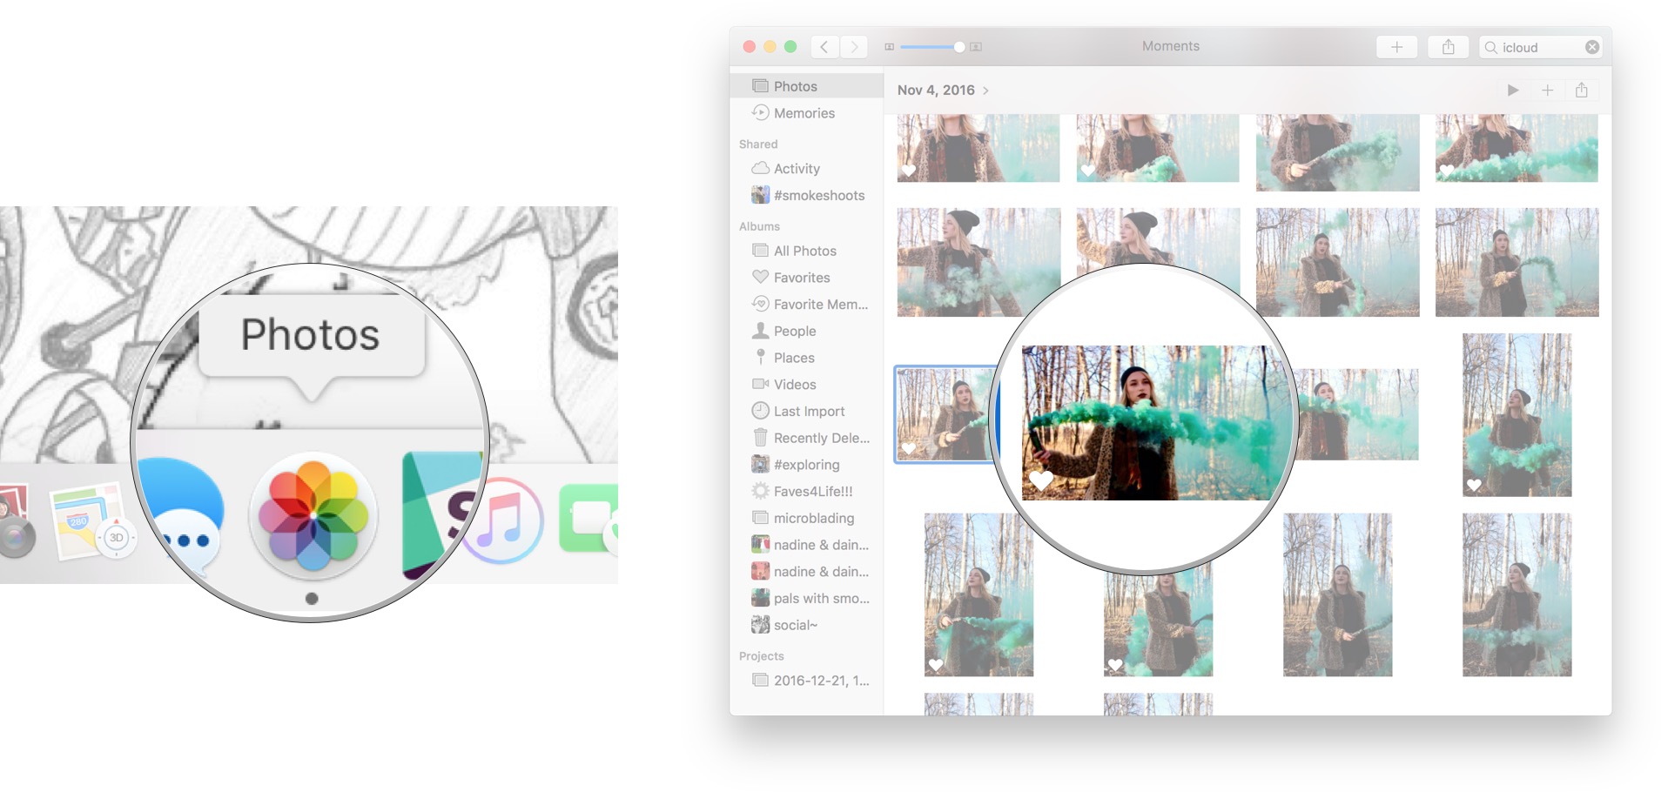
Task: Launch Maps from the dock
Action: tap(87, 522)
